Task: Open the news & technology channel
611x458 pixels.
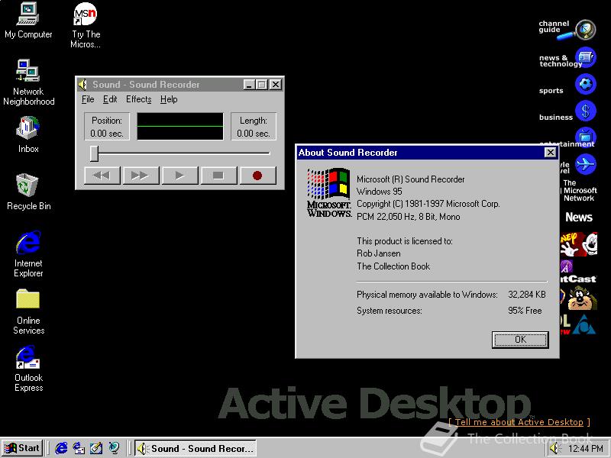Action: pos(585,58)
